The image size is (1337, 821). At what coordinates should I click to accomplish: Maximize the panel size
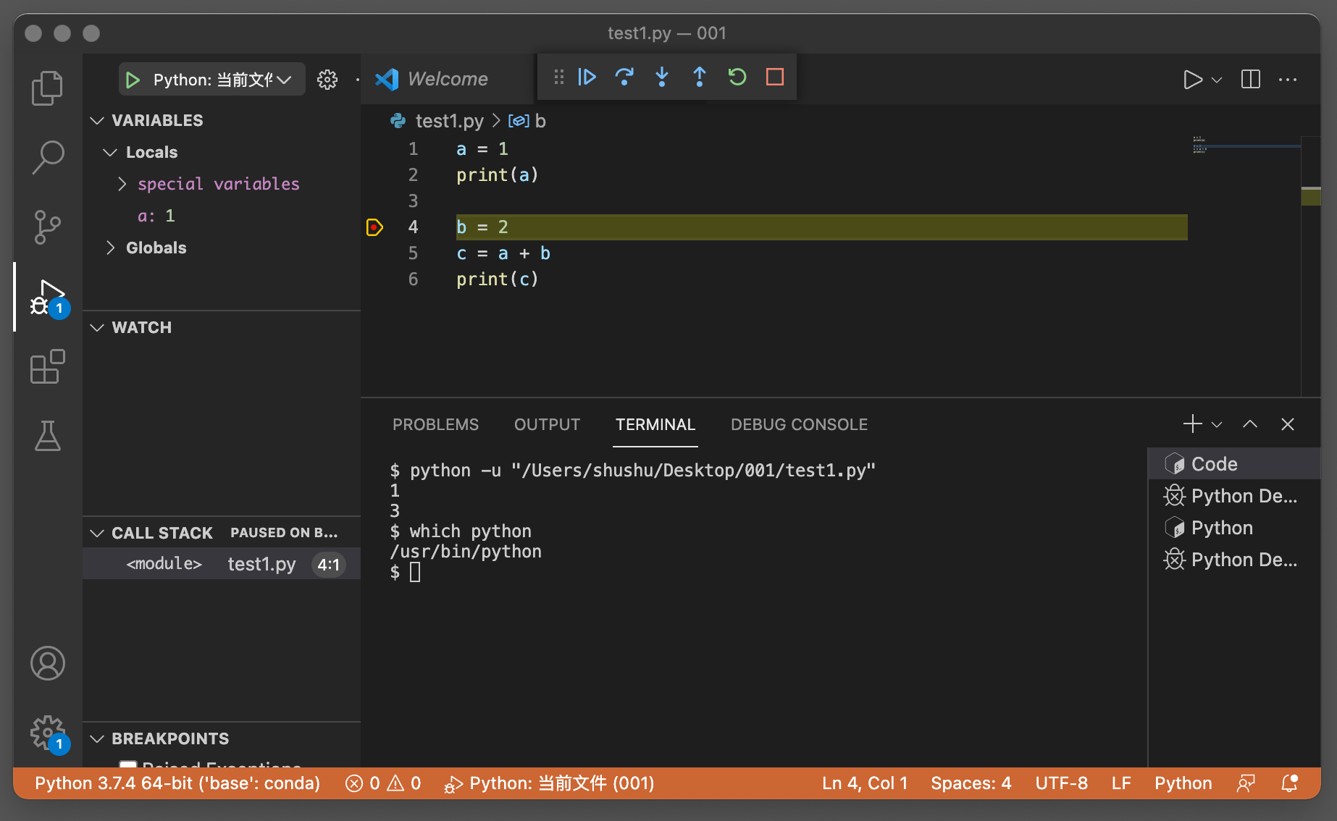coord(1250,424)
